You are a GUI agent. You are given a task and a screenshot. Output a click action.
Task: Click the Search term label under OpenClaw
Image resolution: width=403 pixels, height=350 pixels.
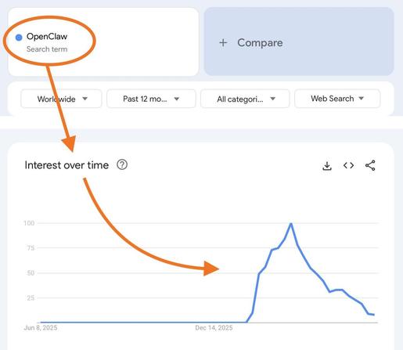47,49
